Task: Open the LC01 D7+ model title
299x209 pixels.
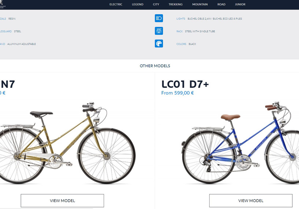Action: pyautogui.click(x=185, y=84)
